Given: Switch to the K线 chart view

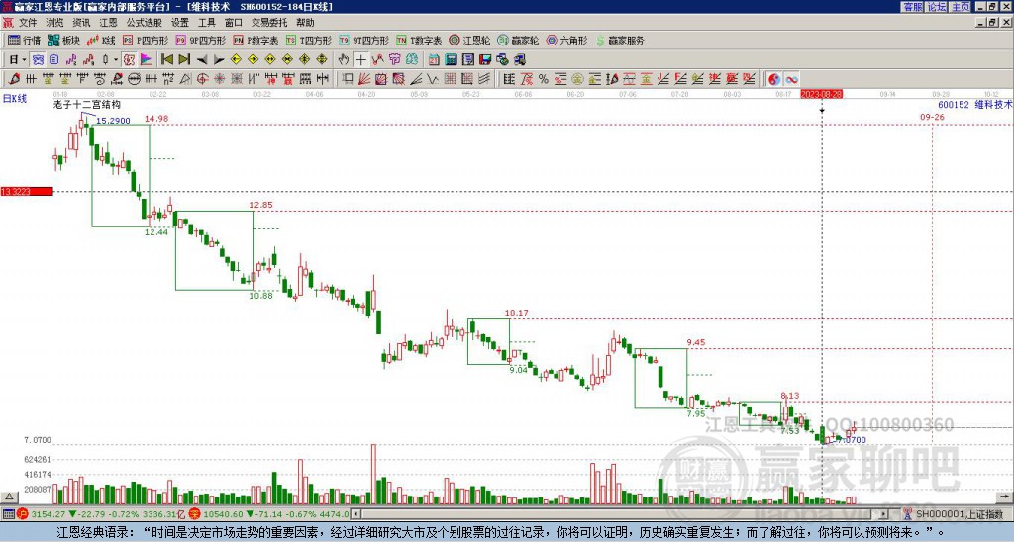Looking at the screenshot, I should 101,40.
